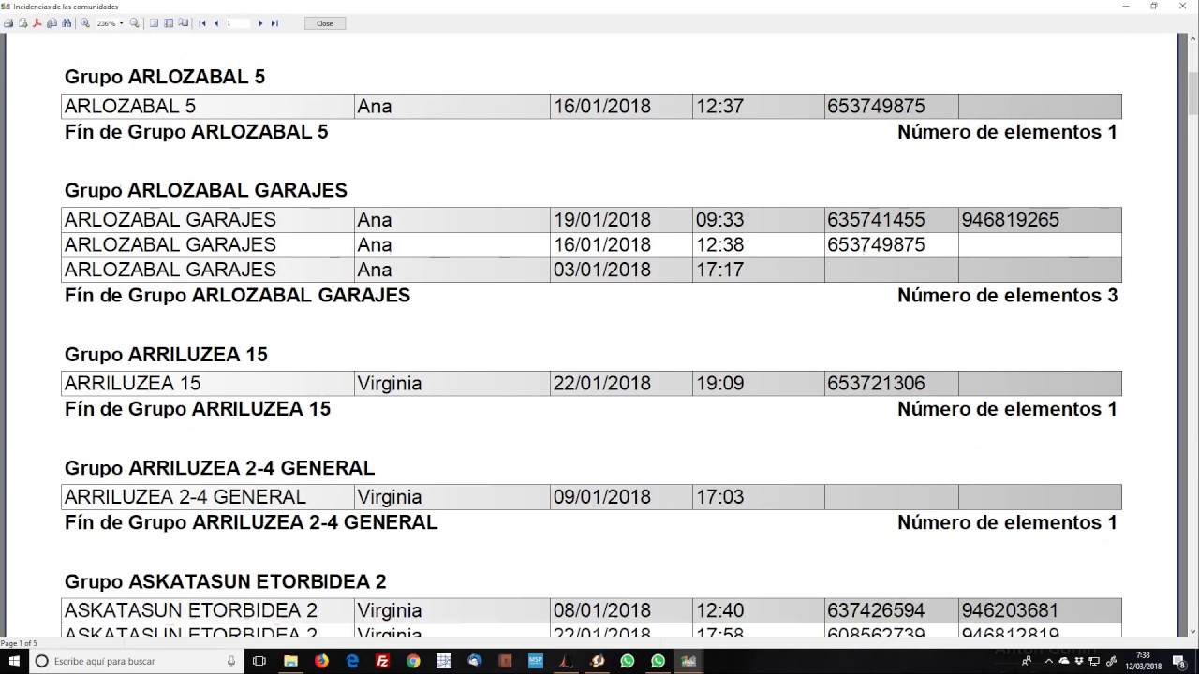
Task: Open FileZilla from the taskbar
Action: 382,661
